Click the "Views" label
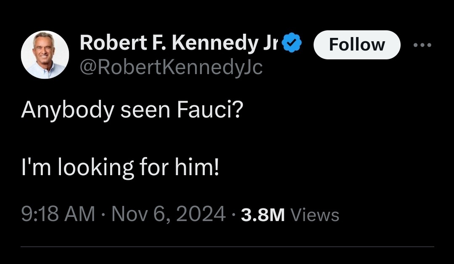Screen dimensions: 454x264 (315, 215)
